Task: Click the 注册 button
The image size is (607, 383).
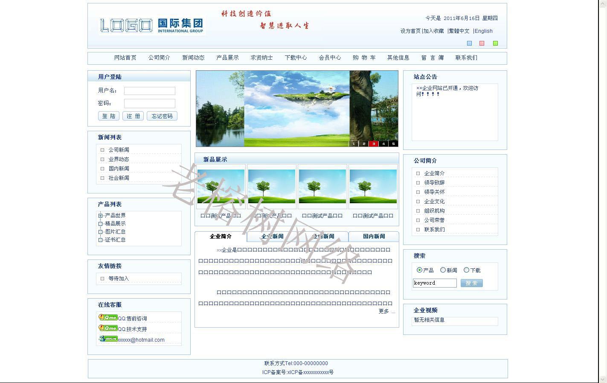Action: (133, 116)
